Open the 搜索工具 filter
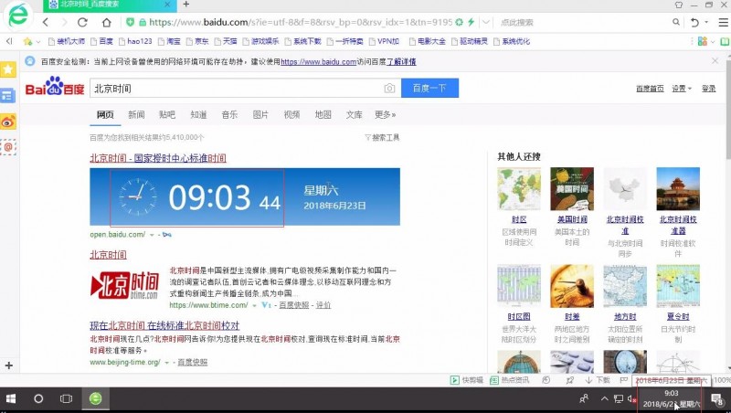731x413 pixels. pyautogui.click(x=382, y=137)
